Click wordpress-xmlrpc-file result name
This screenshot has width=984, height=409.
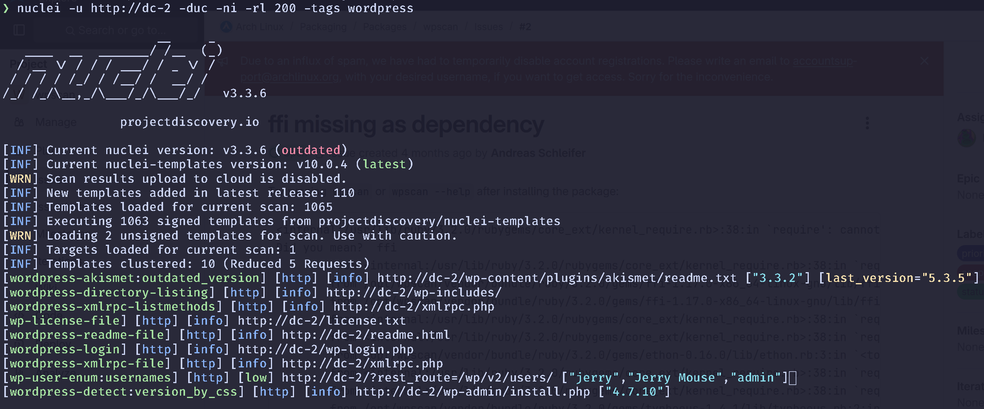pyautogui.click(x=87, y=364)
